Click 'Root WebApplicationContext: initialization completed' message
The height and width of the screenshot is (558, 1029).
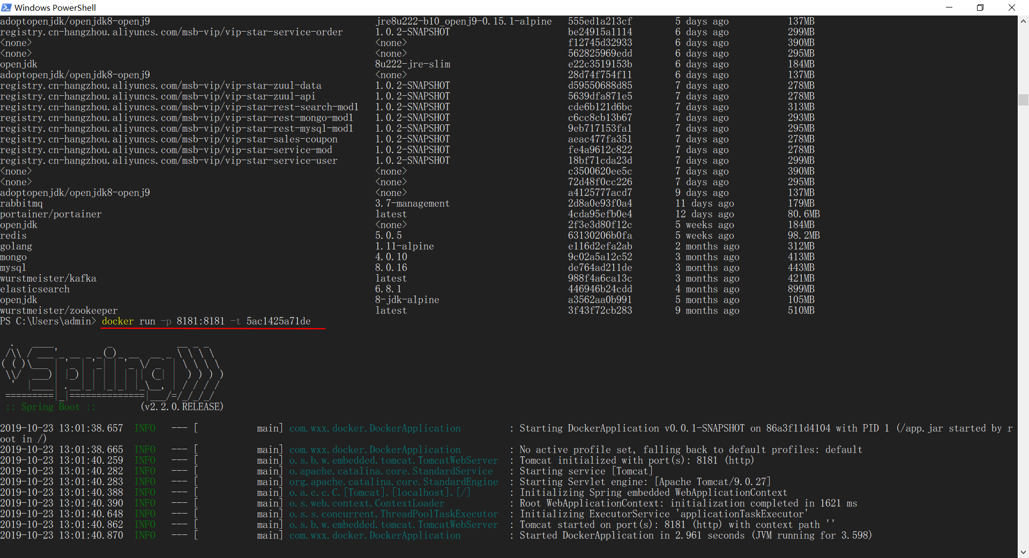click(x=689, y=503)
